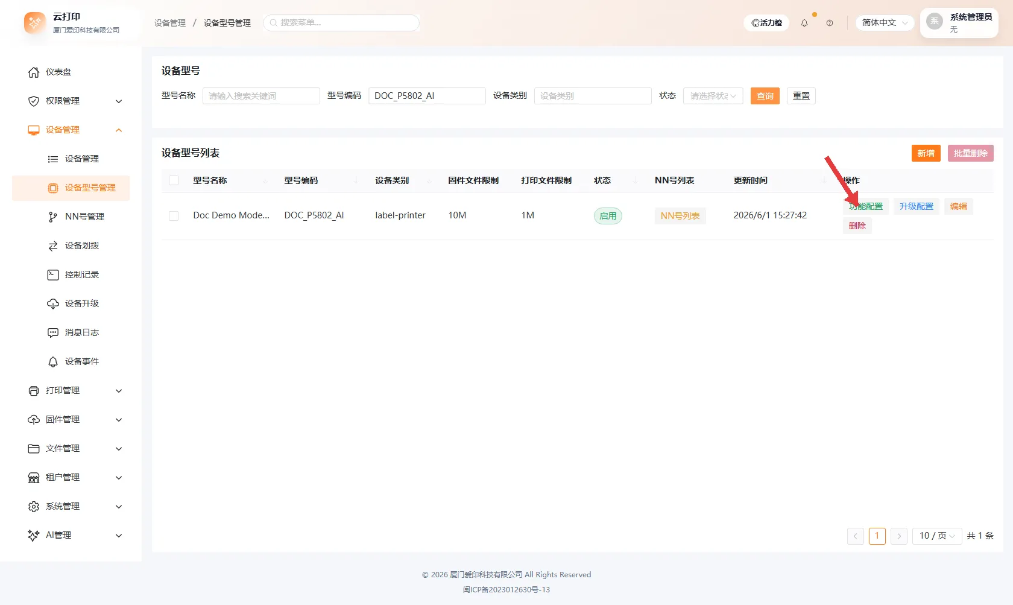Image resolution: width=1013 pixels, height=605 pixels.
Task: Click the 设备管理 monitor icon in sidebar
Action: pos(34,130)
